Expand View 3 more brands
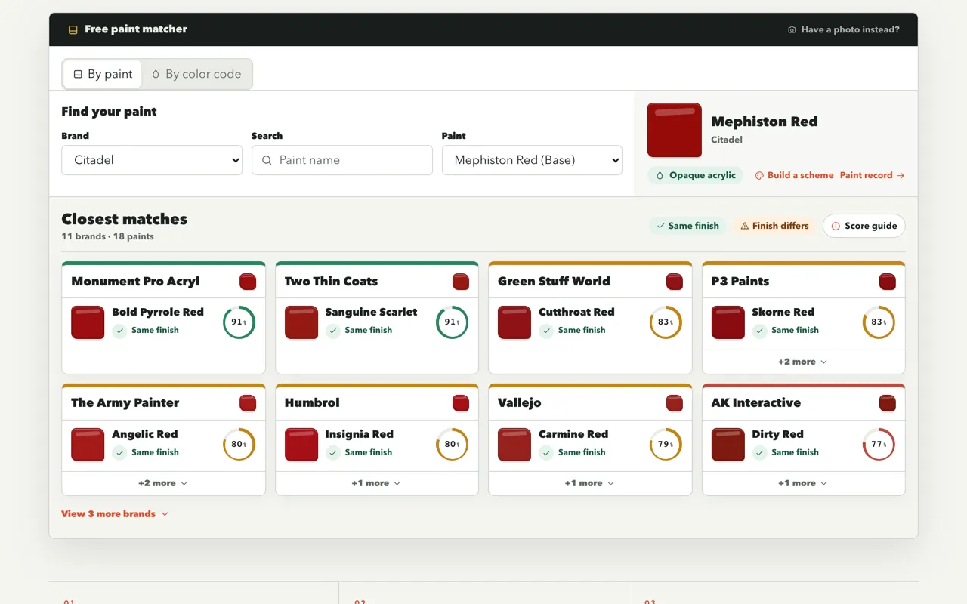The width and height of the screenshot is (967, 604). (115, 514)
